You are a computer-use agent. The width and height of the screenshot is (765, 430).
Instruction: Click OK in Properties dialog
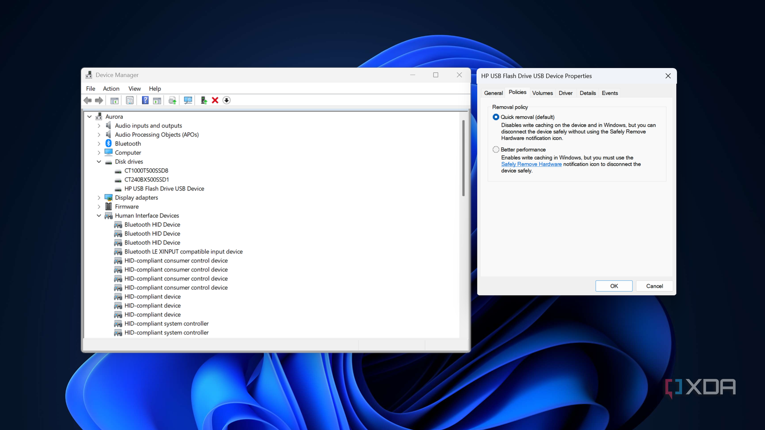point(614,286)
